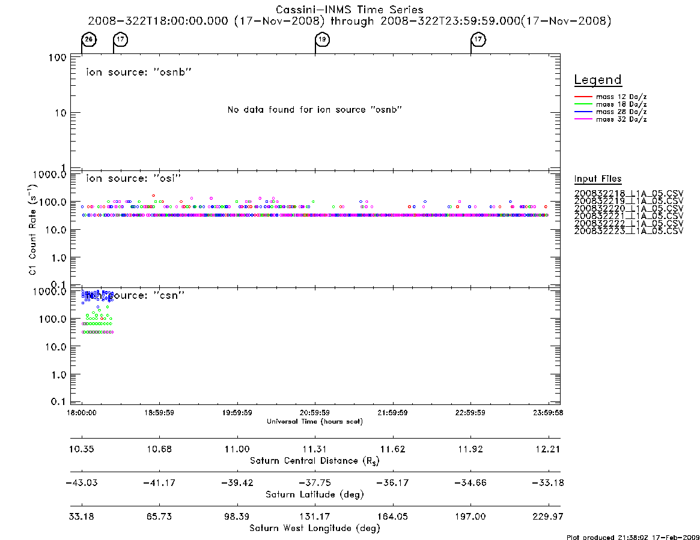Select the Legend heading
The height and width of the screenshot is (540, 700).
(x=598, y=80)
